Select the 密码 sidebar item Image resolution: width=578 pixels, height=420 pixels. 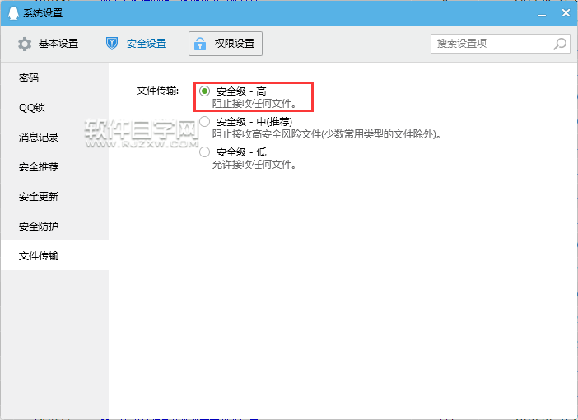click(x=54, y=77)
